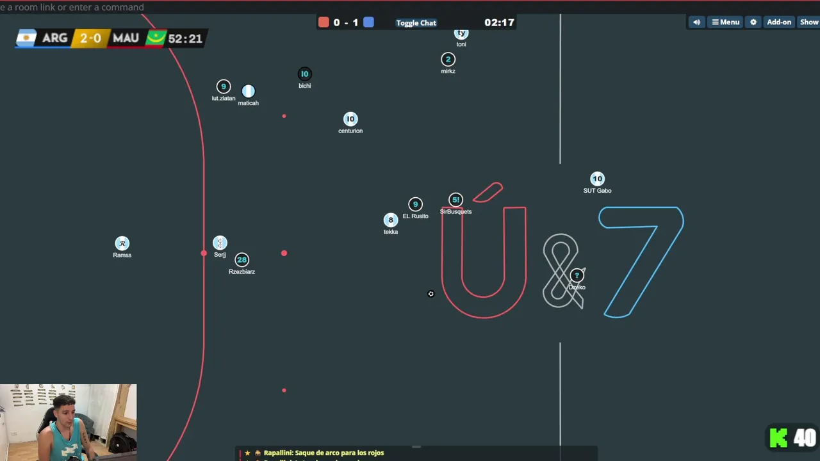Select the centurion number 10 disc
820x461 pixels.
(350, 119)
